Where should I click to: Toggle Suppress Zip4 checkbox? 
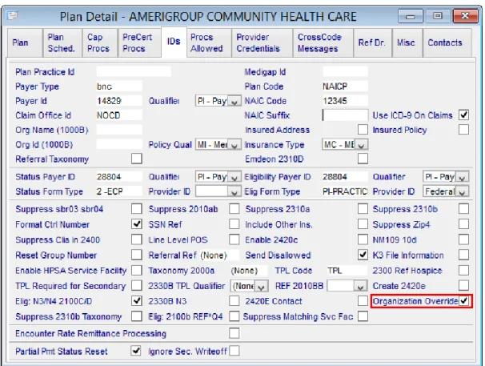[463, 224]
